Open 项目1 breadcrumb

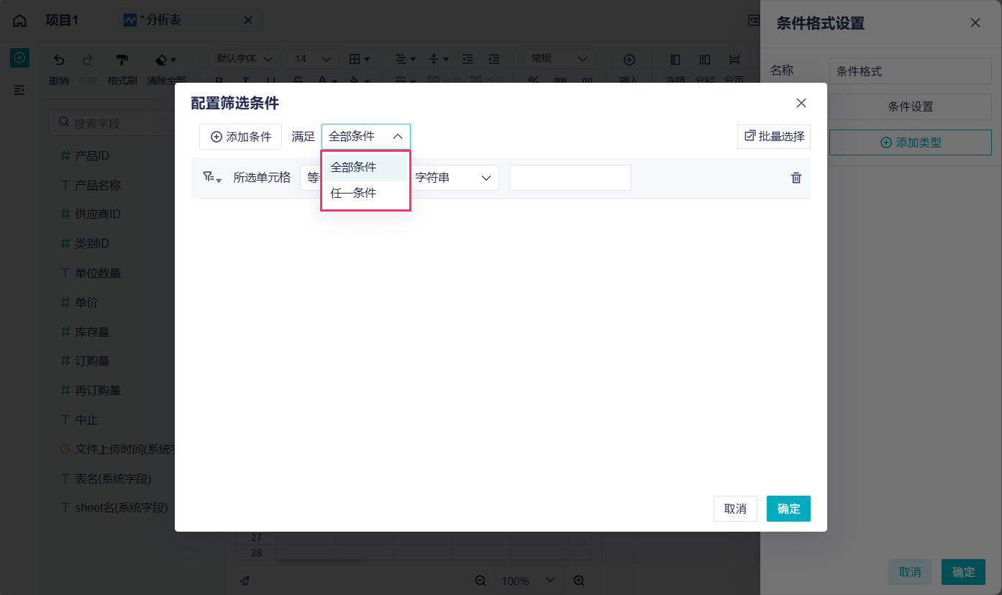pyautogui.click(x=62, y=20)
